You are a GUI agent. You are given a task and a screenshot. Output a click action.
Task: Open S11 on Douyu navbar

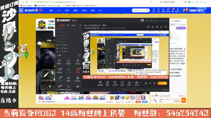click(100, 10)
